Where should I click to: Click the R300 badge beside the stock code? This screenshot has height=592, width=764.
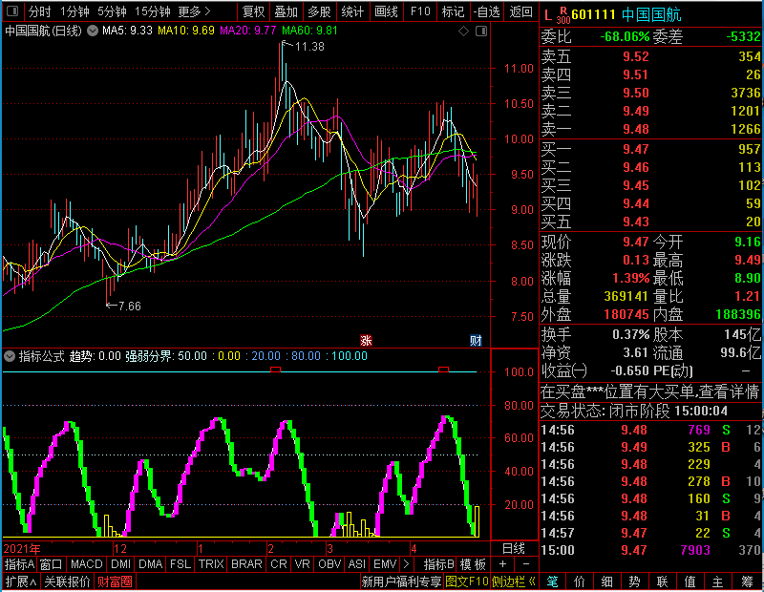562,15
